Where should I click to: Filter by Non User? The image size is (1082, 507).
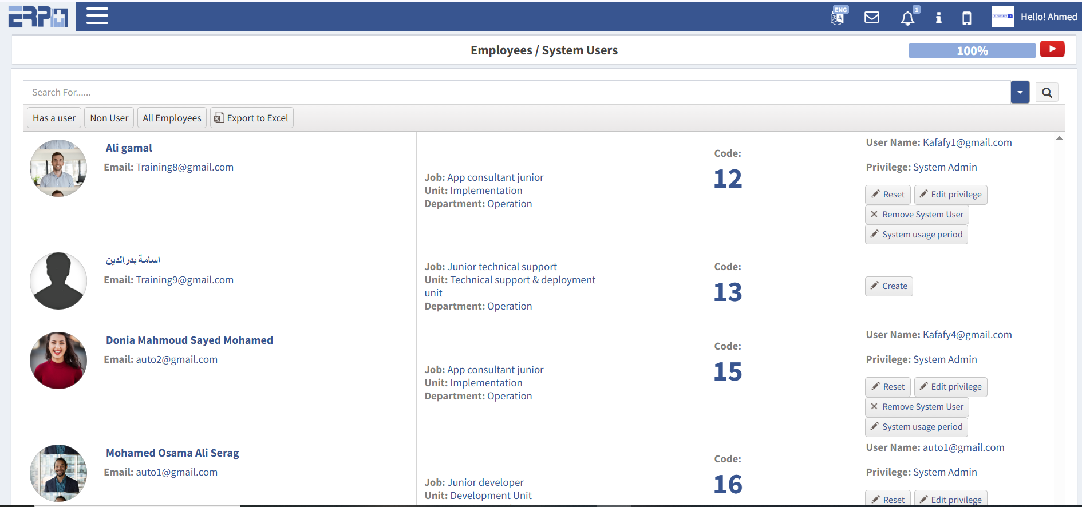coord(109,118)
